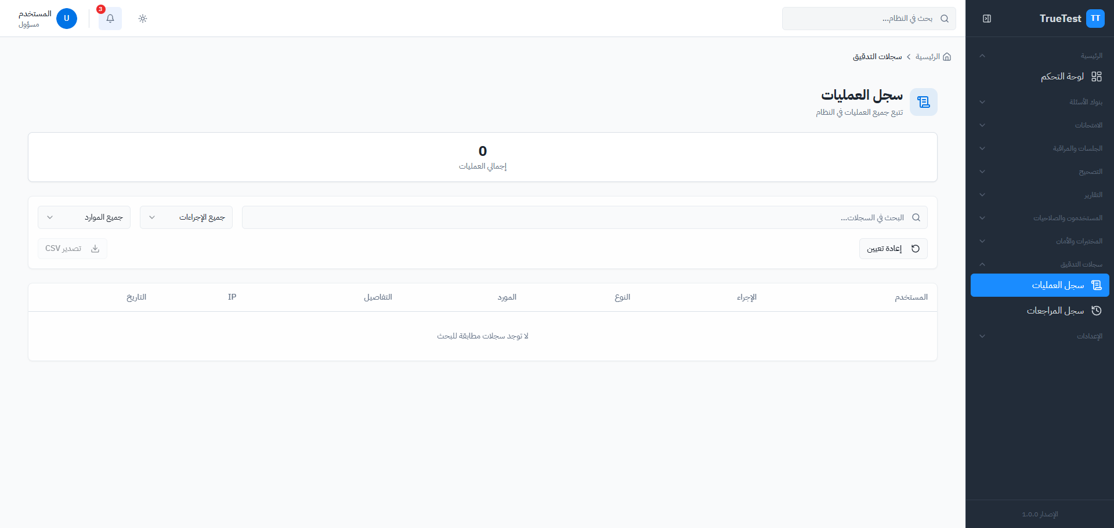
Task: Open the review log menu item
Action: point(1055,311)
